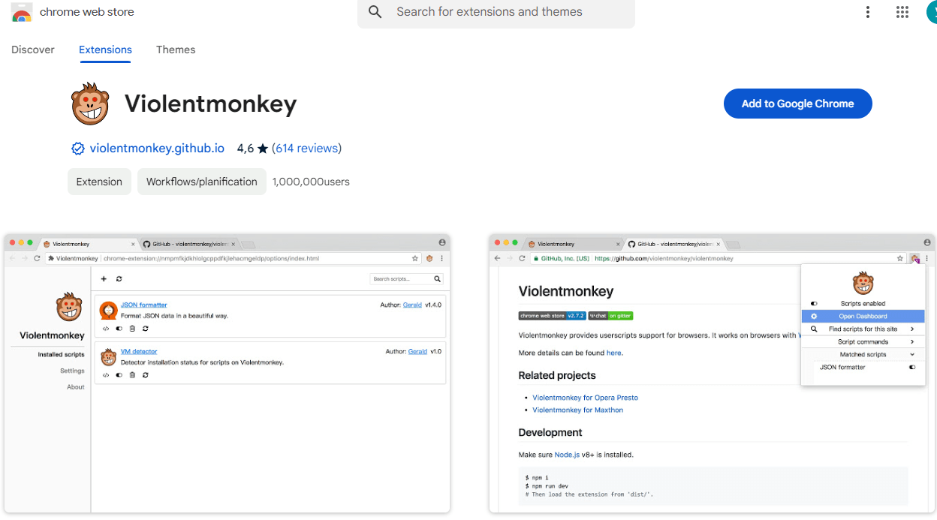This screenshot has width=937, height=520.
Task: Open the installed scripts dashboard screenshot
Action: (x=227, y=374)
